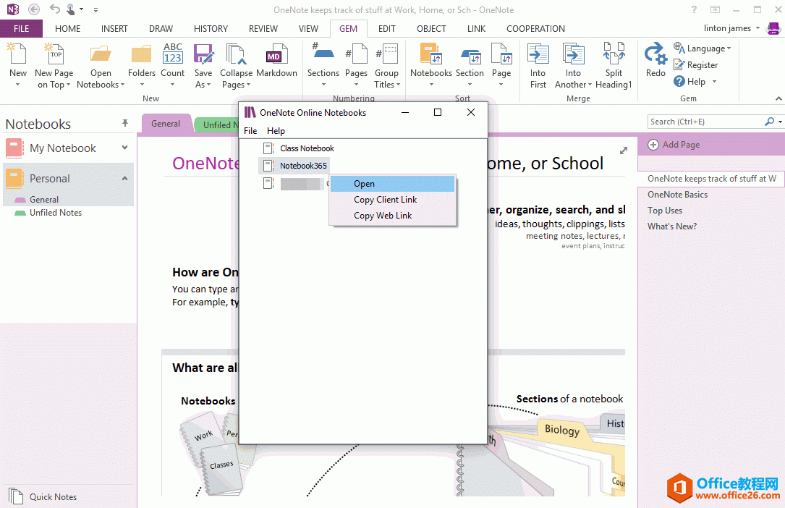Click the Save As icon
The image size is (785, 508).
coord(203,58)
